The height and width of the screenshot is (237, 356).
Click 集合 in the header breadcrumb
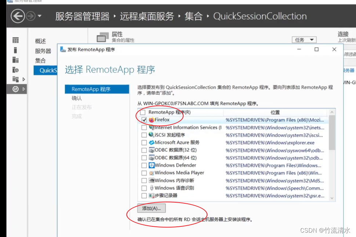(193, 16)
